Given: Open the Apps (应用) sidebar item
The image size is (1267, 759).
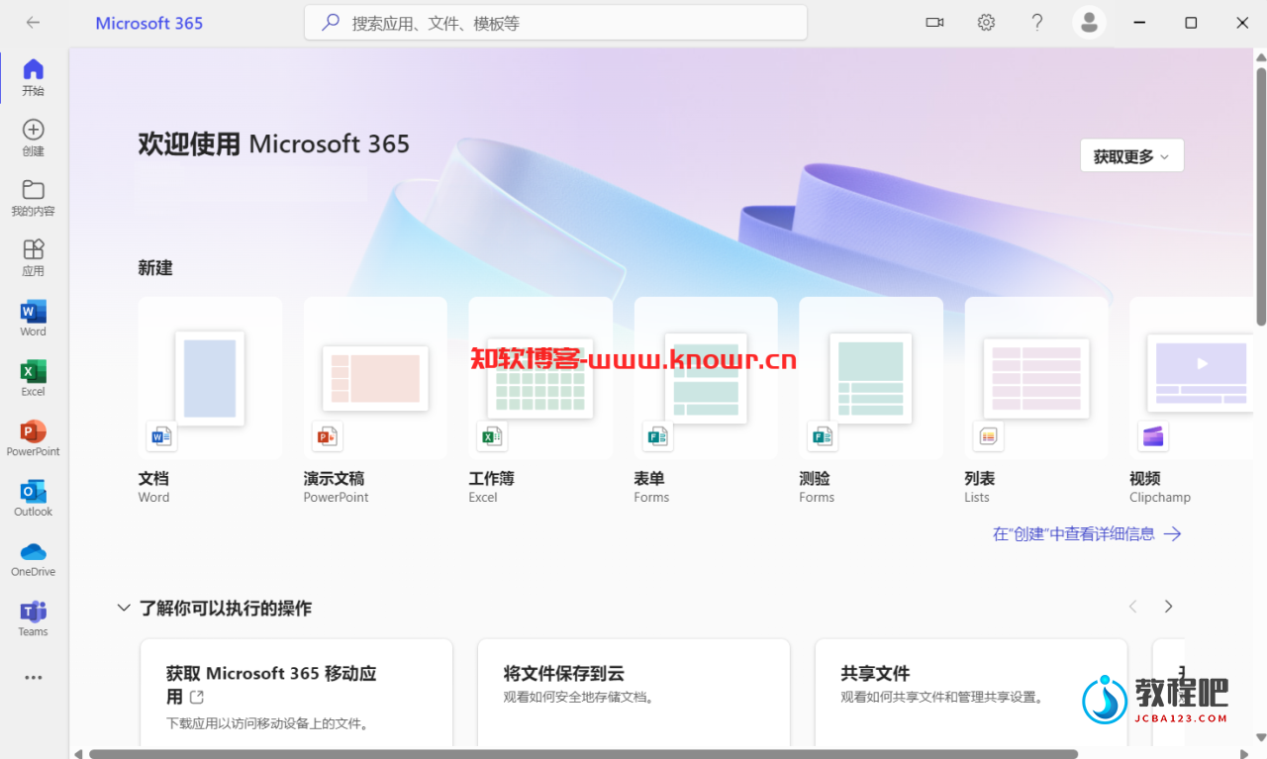Looking at the screenshot, I should coord(33,257).
